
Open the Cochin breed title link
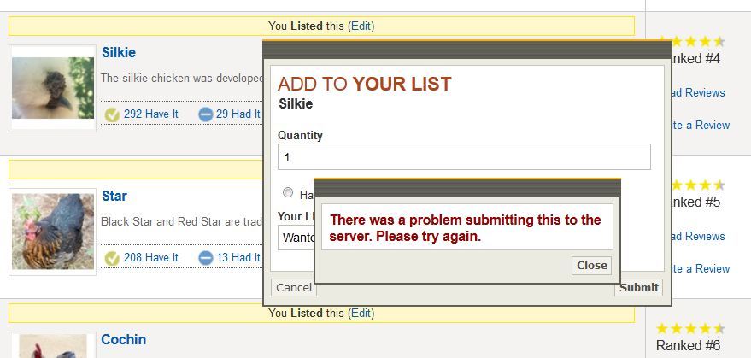coord(123,340)
